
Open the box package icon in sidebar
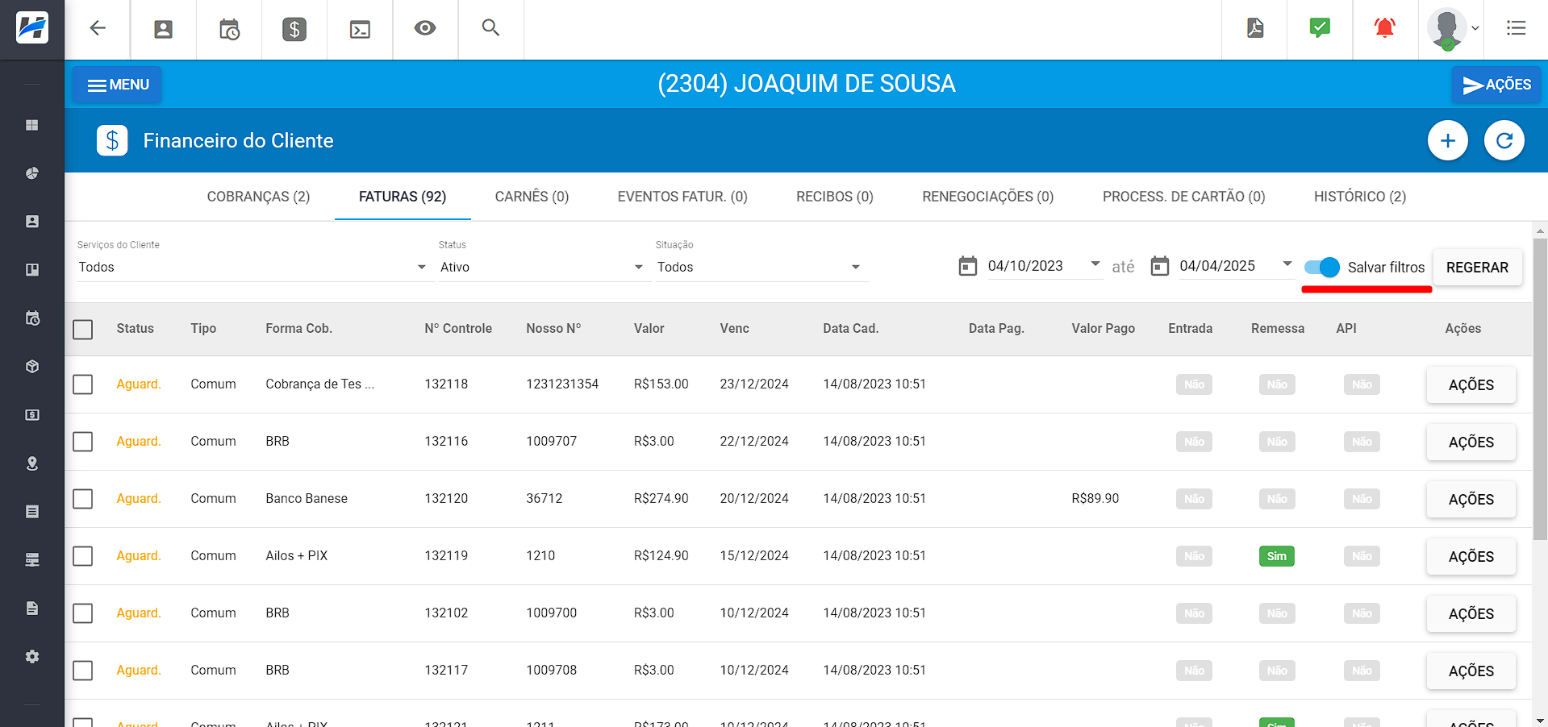(32, 367)
